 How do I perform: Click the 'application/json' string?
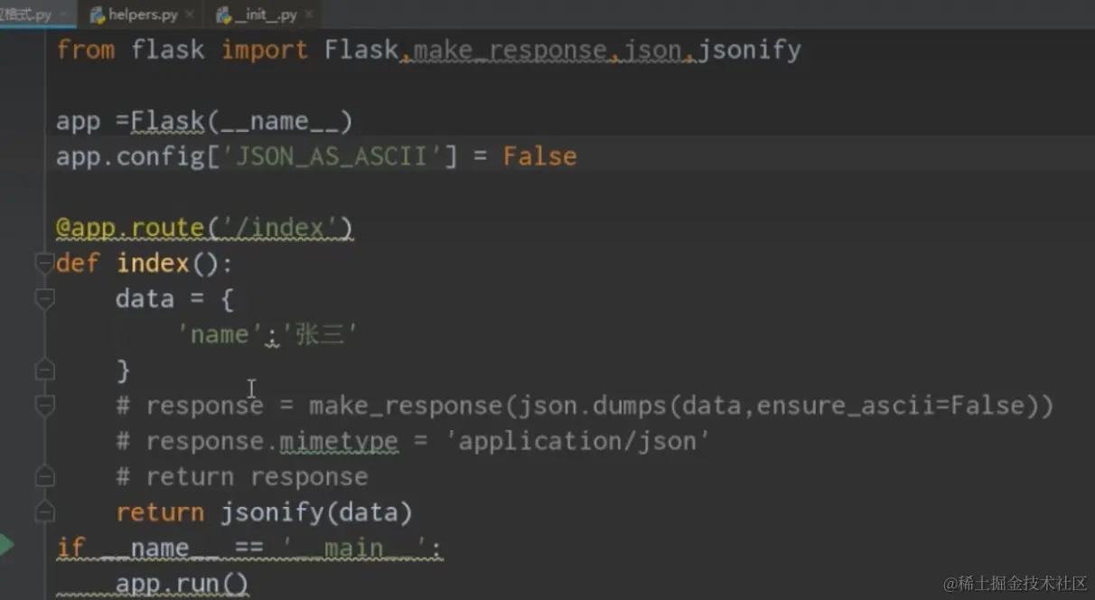[x=578, y=441]
